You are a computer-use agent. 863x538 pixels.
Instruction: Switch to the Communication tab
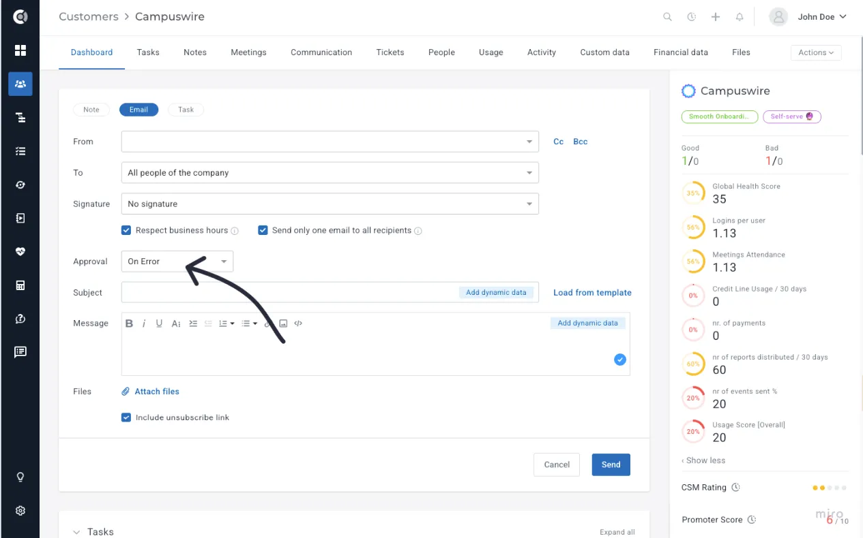coord(321,52)
